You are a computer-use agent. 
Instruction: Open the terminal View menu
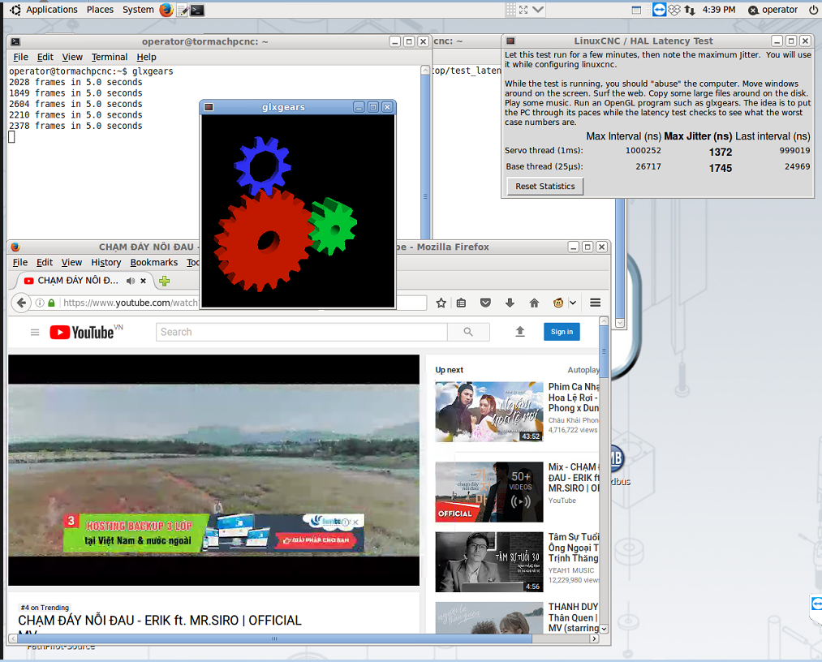[72, 57]
